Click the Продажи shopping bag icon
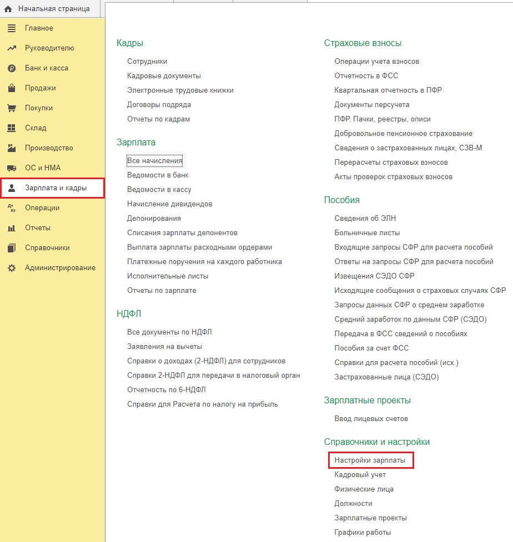 (12, 88)
